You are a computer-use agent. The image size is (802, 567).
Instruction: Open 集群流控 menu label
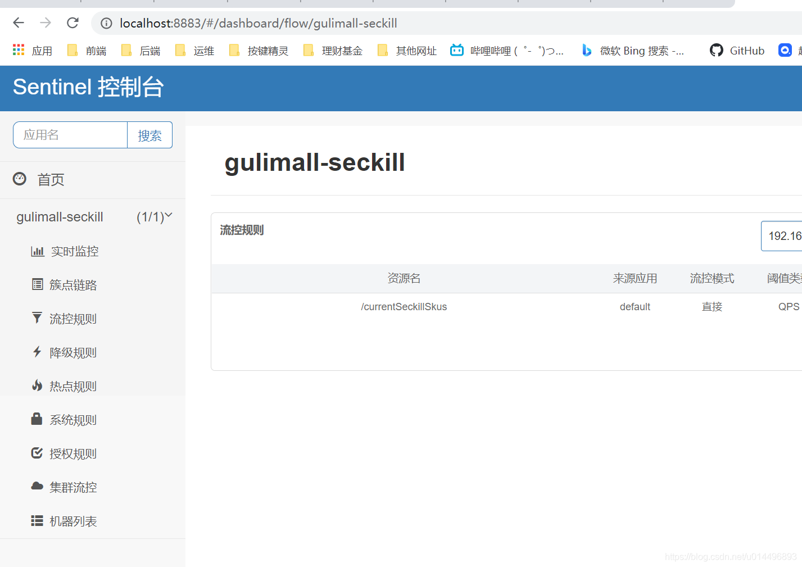73,487
